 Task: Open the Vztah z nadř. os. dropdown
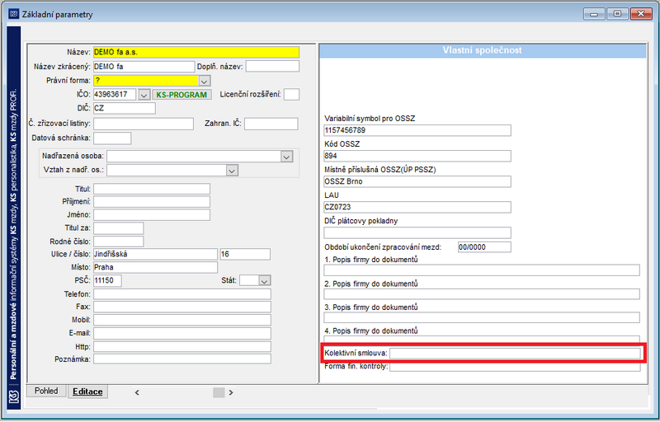tap(232, 171)
